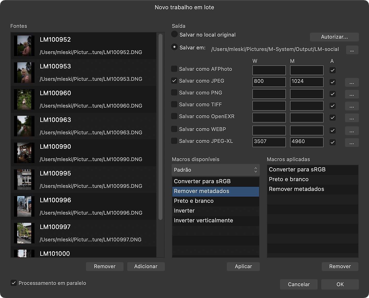Image resolution: width=369 pixels, height=298 pixels.
Task: Click the AFPhoto width input field
Action: pyautogui.click(x=269, y=70)
